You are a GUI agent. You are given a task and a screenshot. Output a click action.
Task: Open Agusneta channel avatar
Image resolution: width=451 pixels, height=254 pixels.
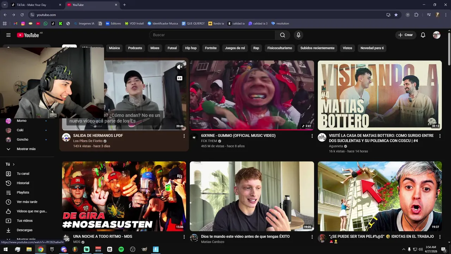[322, 138]
